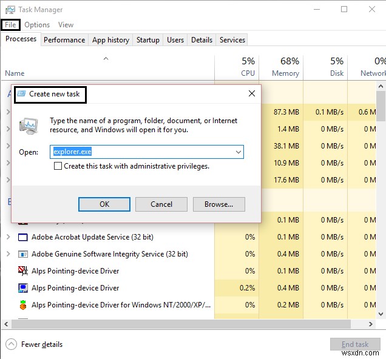Select Adobe Acrobat Update Service (32 bit) row
The height and width of the screenshot is (359, 386).
point(189,237)
